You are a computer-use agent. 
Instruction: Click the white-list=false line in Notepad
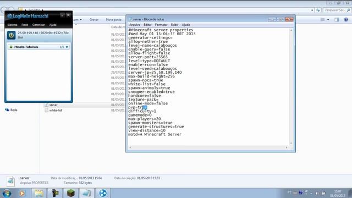[x=147, y=84]
